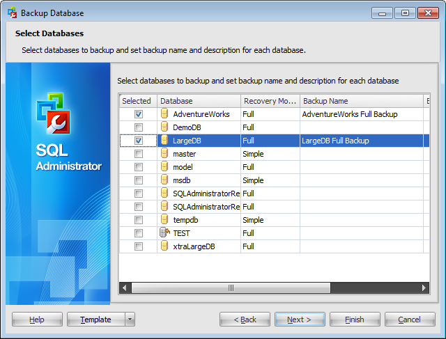Screen dimensions: 446x339
Task: Click the Cancel button
Action: click(x=410, y=320)
